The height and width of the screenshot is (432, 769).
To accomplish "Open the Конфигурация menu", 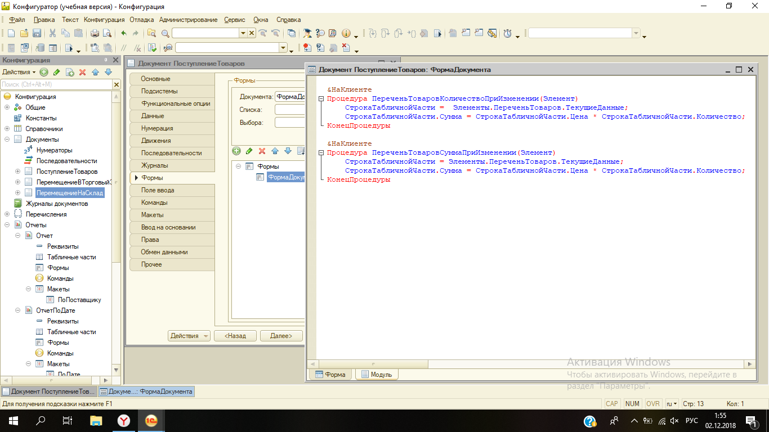I will point(104,20).
